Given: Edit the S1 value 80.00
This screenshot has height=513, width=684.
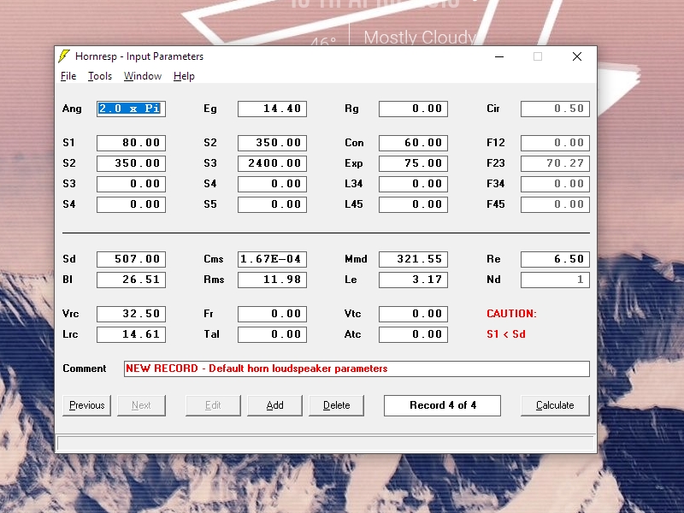Looking at the screenshot, I should pos(131,143).
